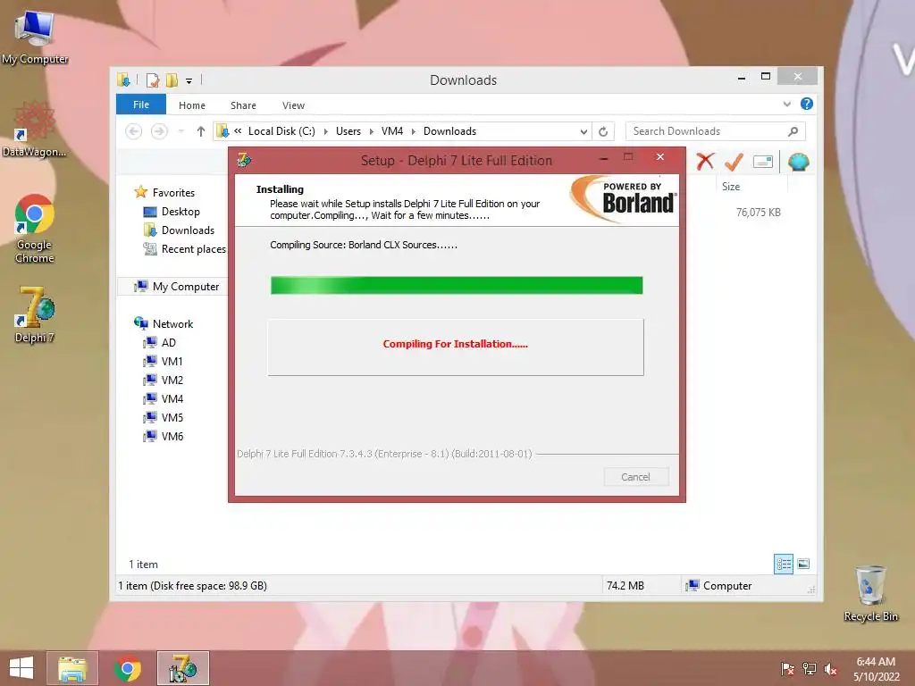This screenshot has width=915, height=686.
Task: Select Recent places under Favorites
Action: click(193, 249)
